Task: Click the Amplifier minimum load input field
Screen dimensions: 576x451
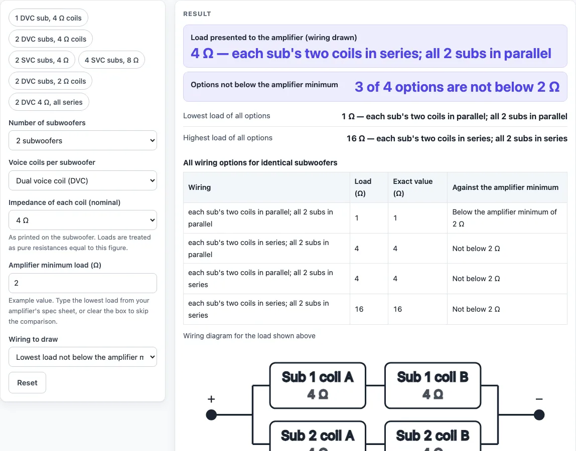Action: [83, 283]
